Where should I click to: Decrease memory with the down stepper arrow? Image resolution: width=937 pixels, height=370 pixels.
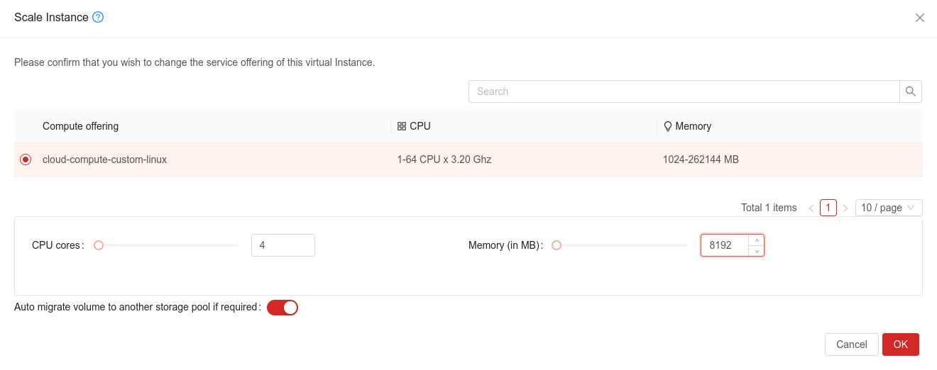point(757,250)
